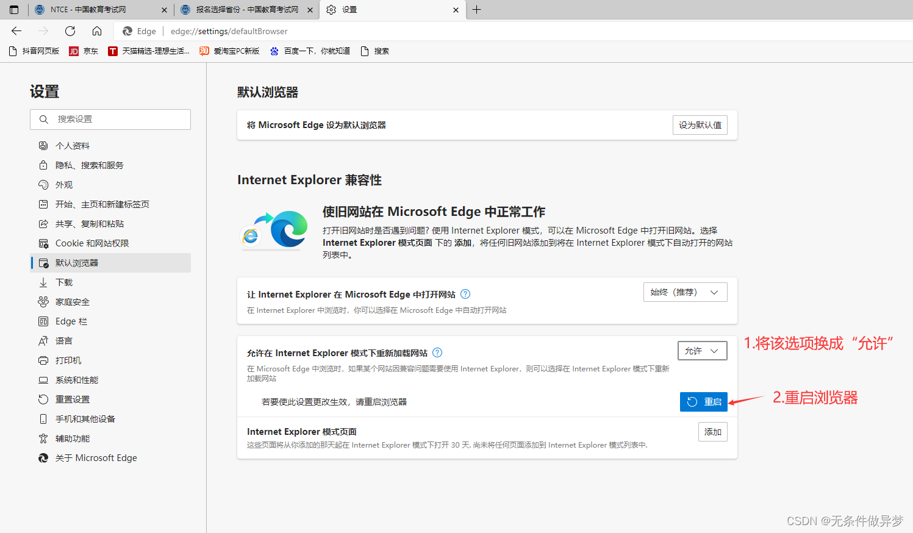Open the 允许 dropdown
913x533 pixels.
[703, 351]
